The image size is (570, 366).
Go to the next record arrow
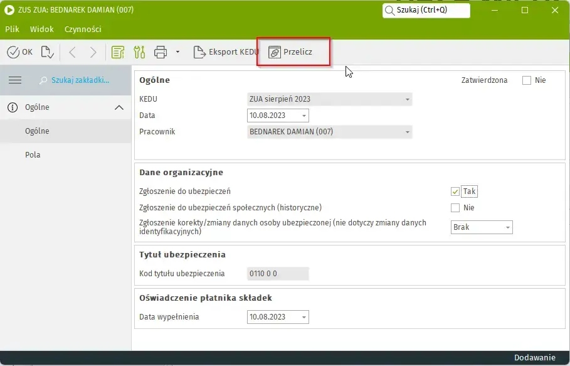93,52
